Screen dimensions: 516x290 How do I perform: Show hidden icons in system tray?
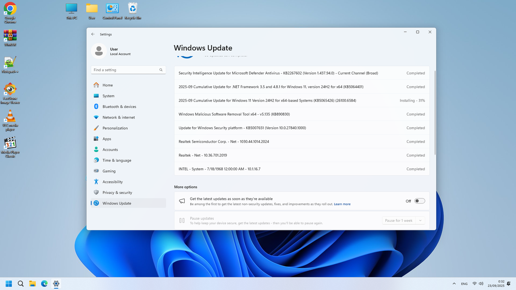[x=454, y=284]
